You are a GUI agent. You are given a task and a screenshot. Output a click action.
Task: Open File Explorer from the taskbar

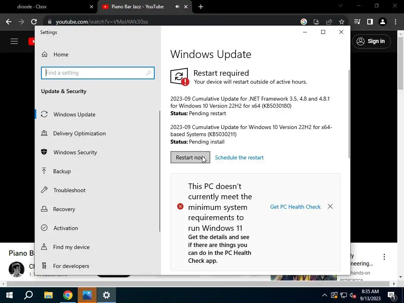pos(48,295)
